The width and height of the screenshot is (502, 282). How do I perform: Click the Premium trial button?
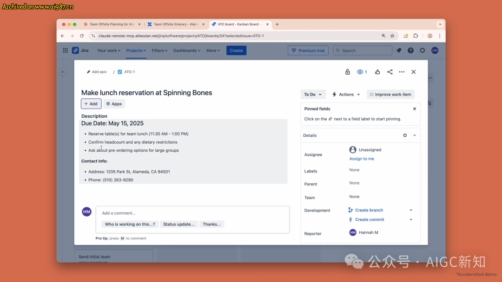click(x=308, y=51)
